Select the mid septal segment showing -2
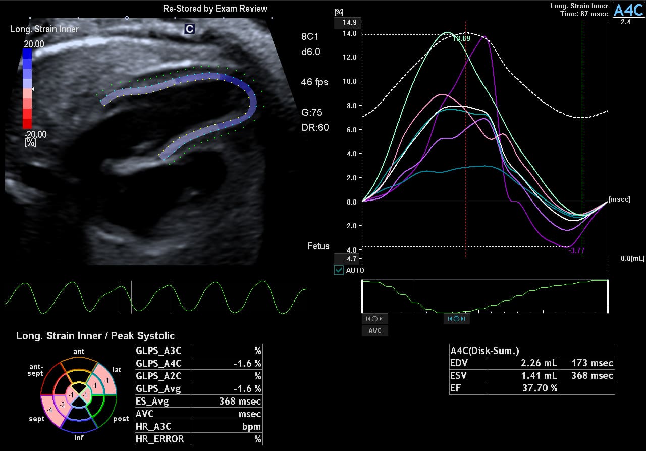Image resolution: width=646 pixels, height=451 pixels. pos(62,405)
